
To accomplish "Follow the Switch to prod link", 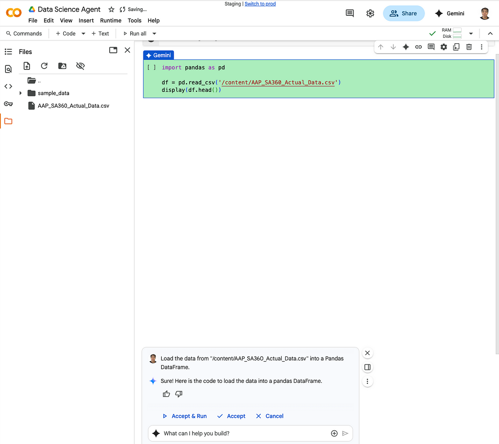I will coord(260,4).
